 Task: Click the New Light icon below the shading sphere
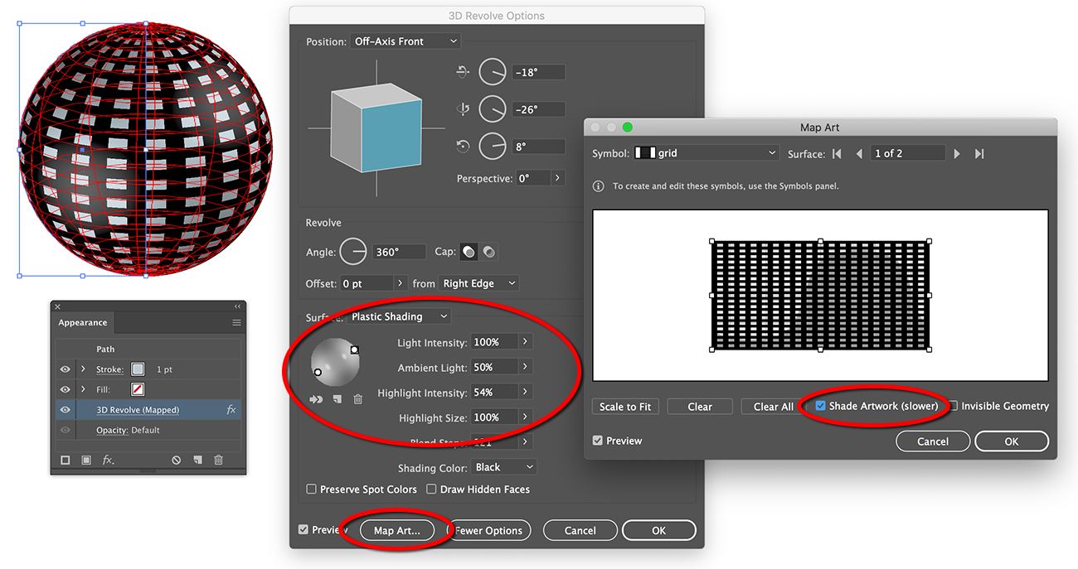(x=337, y=398)
